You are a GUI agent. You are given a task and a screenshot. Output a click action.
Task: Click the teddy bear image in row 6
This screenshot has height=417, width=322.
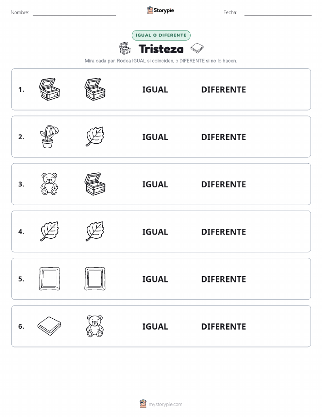pos(95,326)
